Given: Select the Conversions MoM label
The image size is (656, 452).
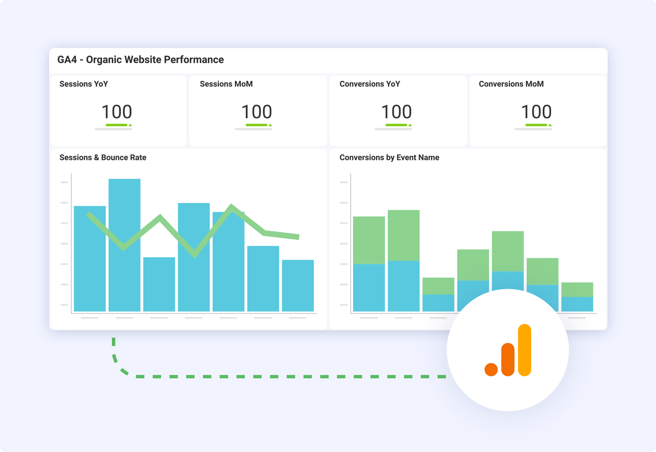Looking at the screenshot, I should (511, 84).
